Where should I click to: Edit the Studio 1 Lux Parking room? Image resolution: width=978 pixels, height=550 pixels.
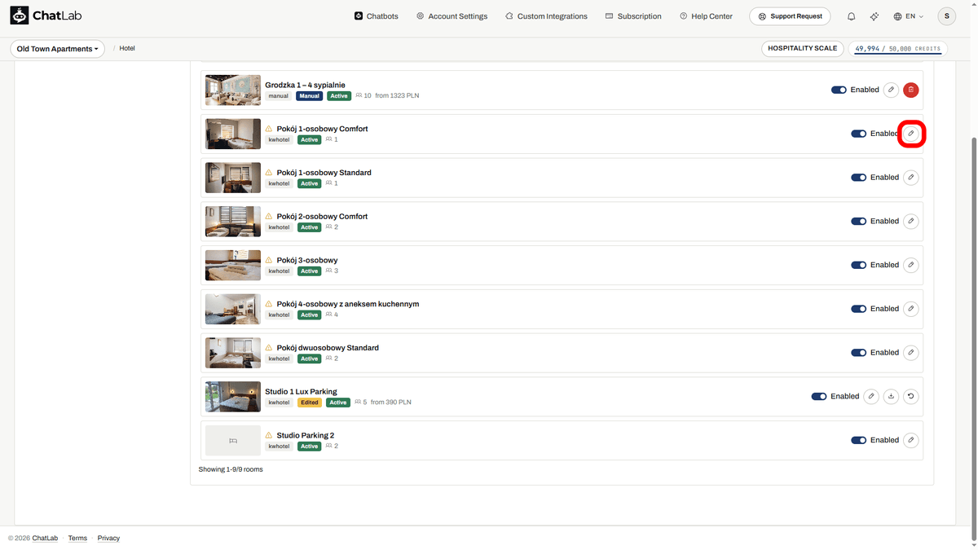point(871,397)
